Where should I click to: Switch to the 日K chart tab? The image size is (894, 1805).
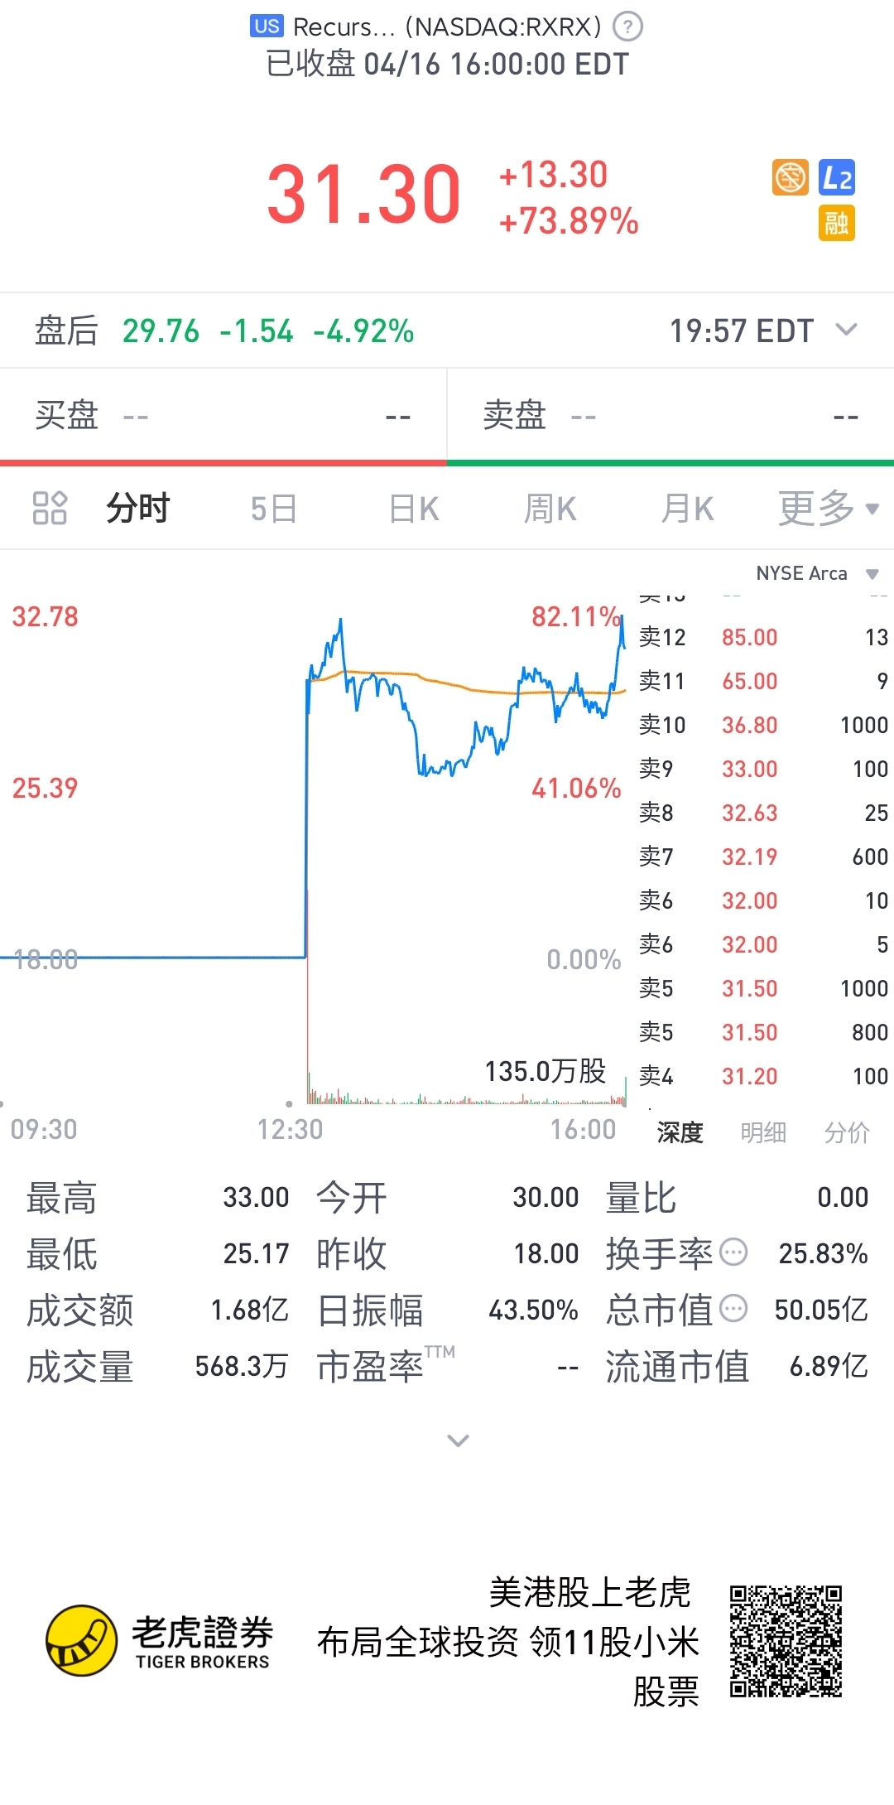click(x=414, y=509)
